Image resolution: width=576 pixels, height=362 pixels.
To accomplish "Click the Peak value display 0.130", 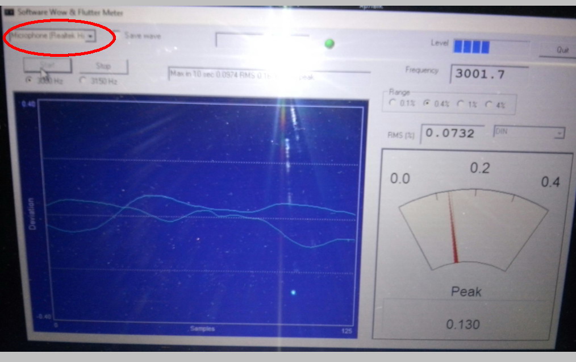I will click(x=462, y=324).
